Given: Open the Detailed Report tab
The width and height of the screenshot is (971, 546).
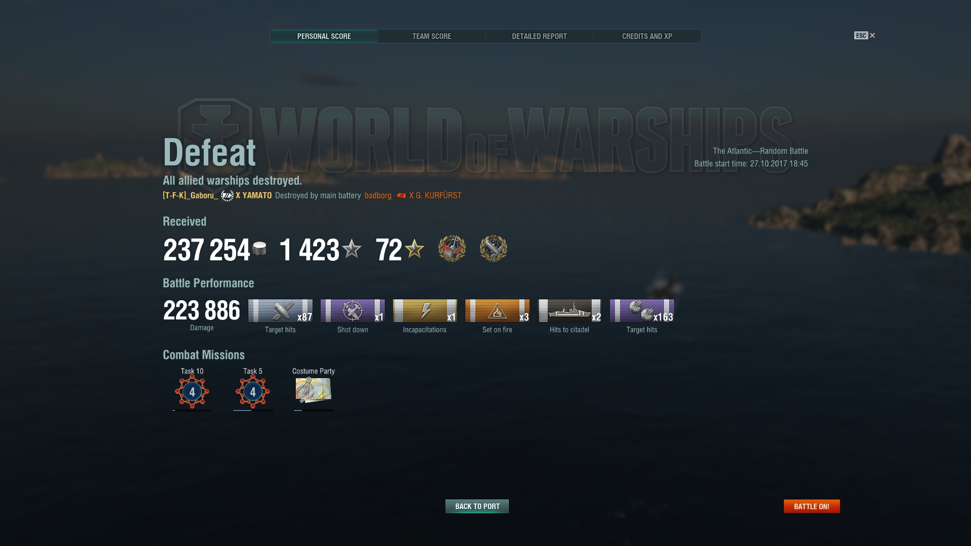Looking at the screenshot, I should click(x=539, y=36).
